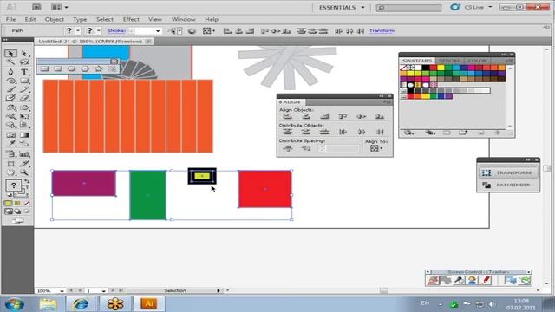The height and width of the screenshot is (312, 555).
Task: Expand the PATHFINDER panel from the dock
Action: click(x=508, y=185)
